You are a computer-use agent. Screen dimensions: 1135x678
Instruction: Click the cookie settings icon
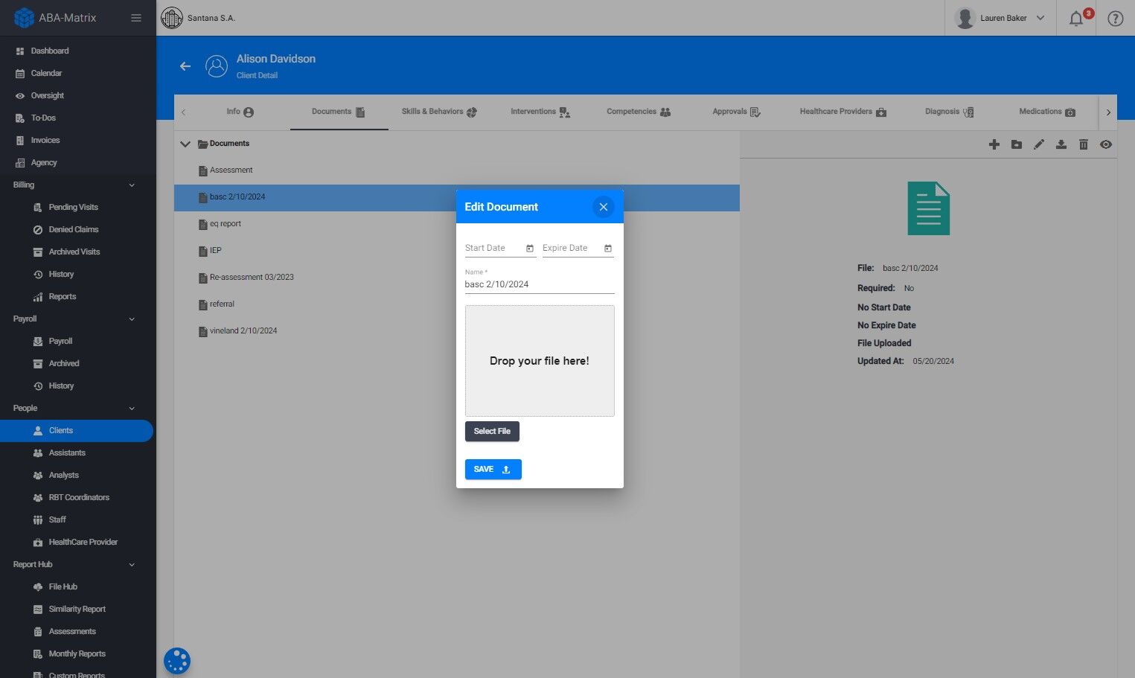[x=177, y=661]
